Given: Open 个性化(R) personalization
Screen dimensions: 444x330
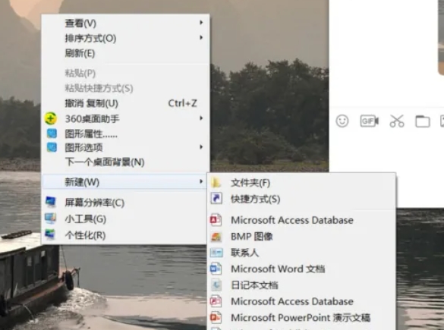Looking at the screenshot, I should (x=125, y=235).
